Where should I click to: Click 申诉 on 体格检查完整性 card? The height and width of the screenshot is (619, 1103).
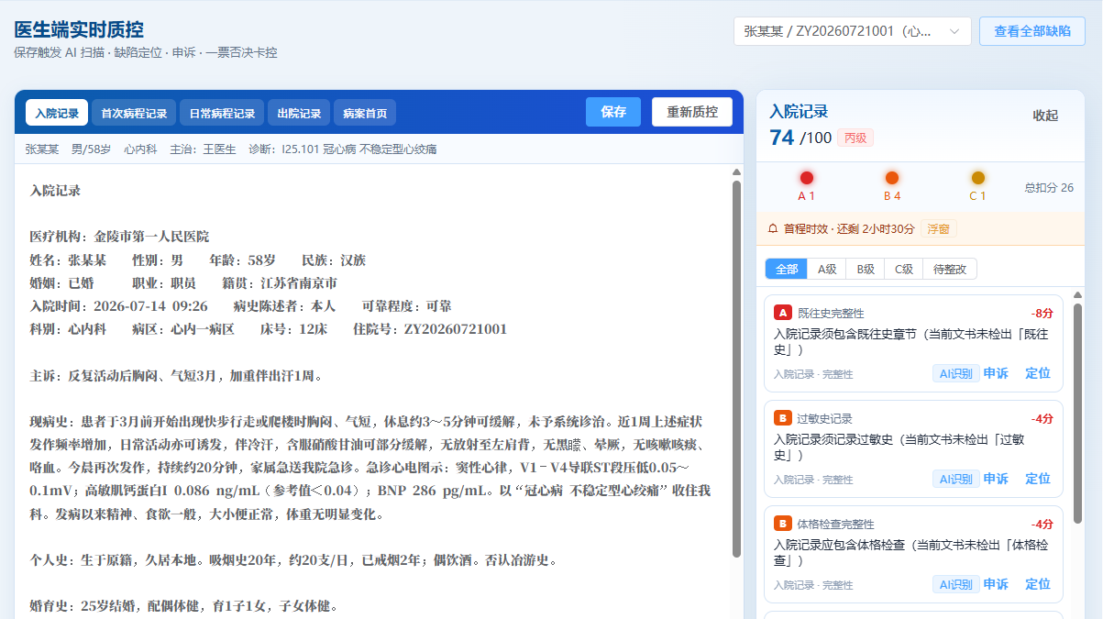click(x=996, y=584)
